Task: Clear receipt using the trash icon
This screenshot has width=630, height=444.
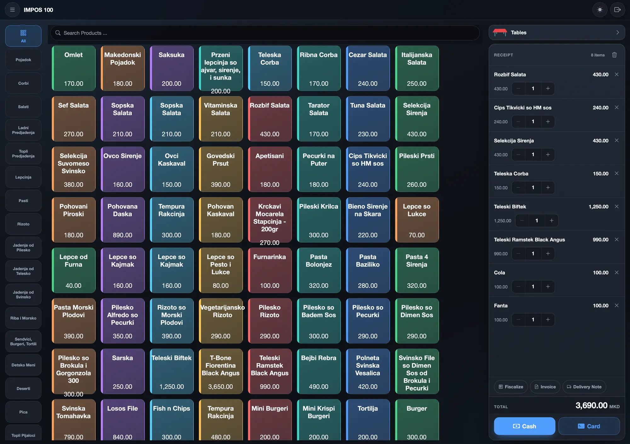Action: pos(614,55)
